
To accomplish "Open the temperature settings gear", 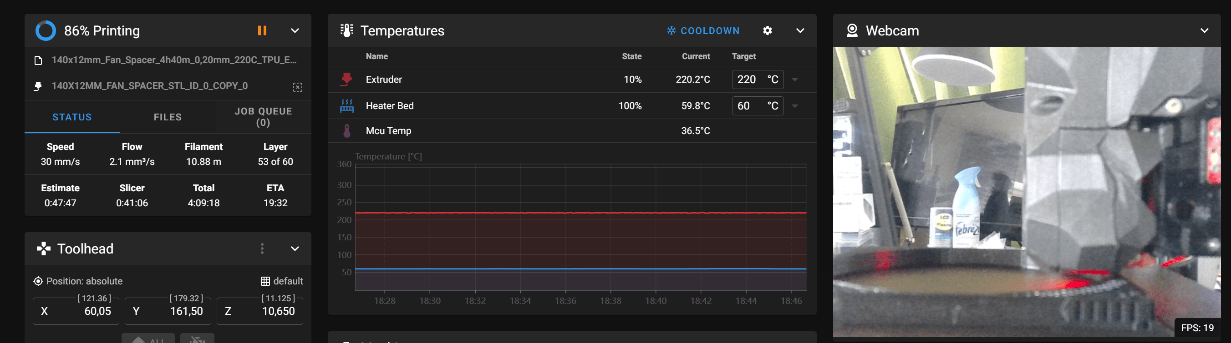I will point(767,30).
